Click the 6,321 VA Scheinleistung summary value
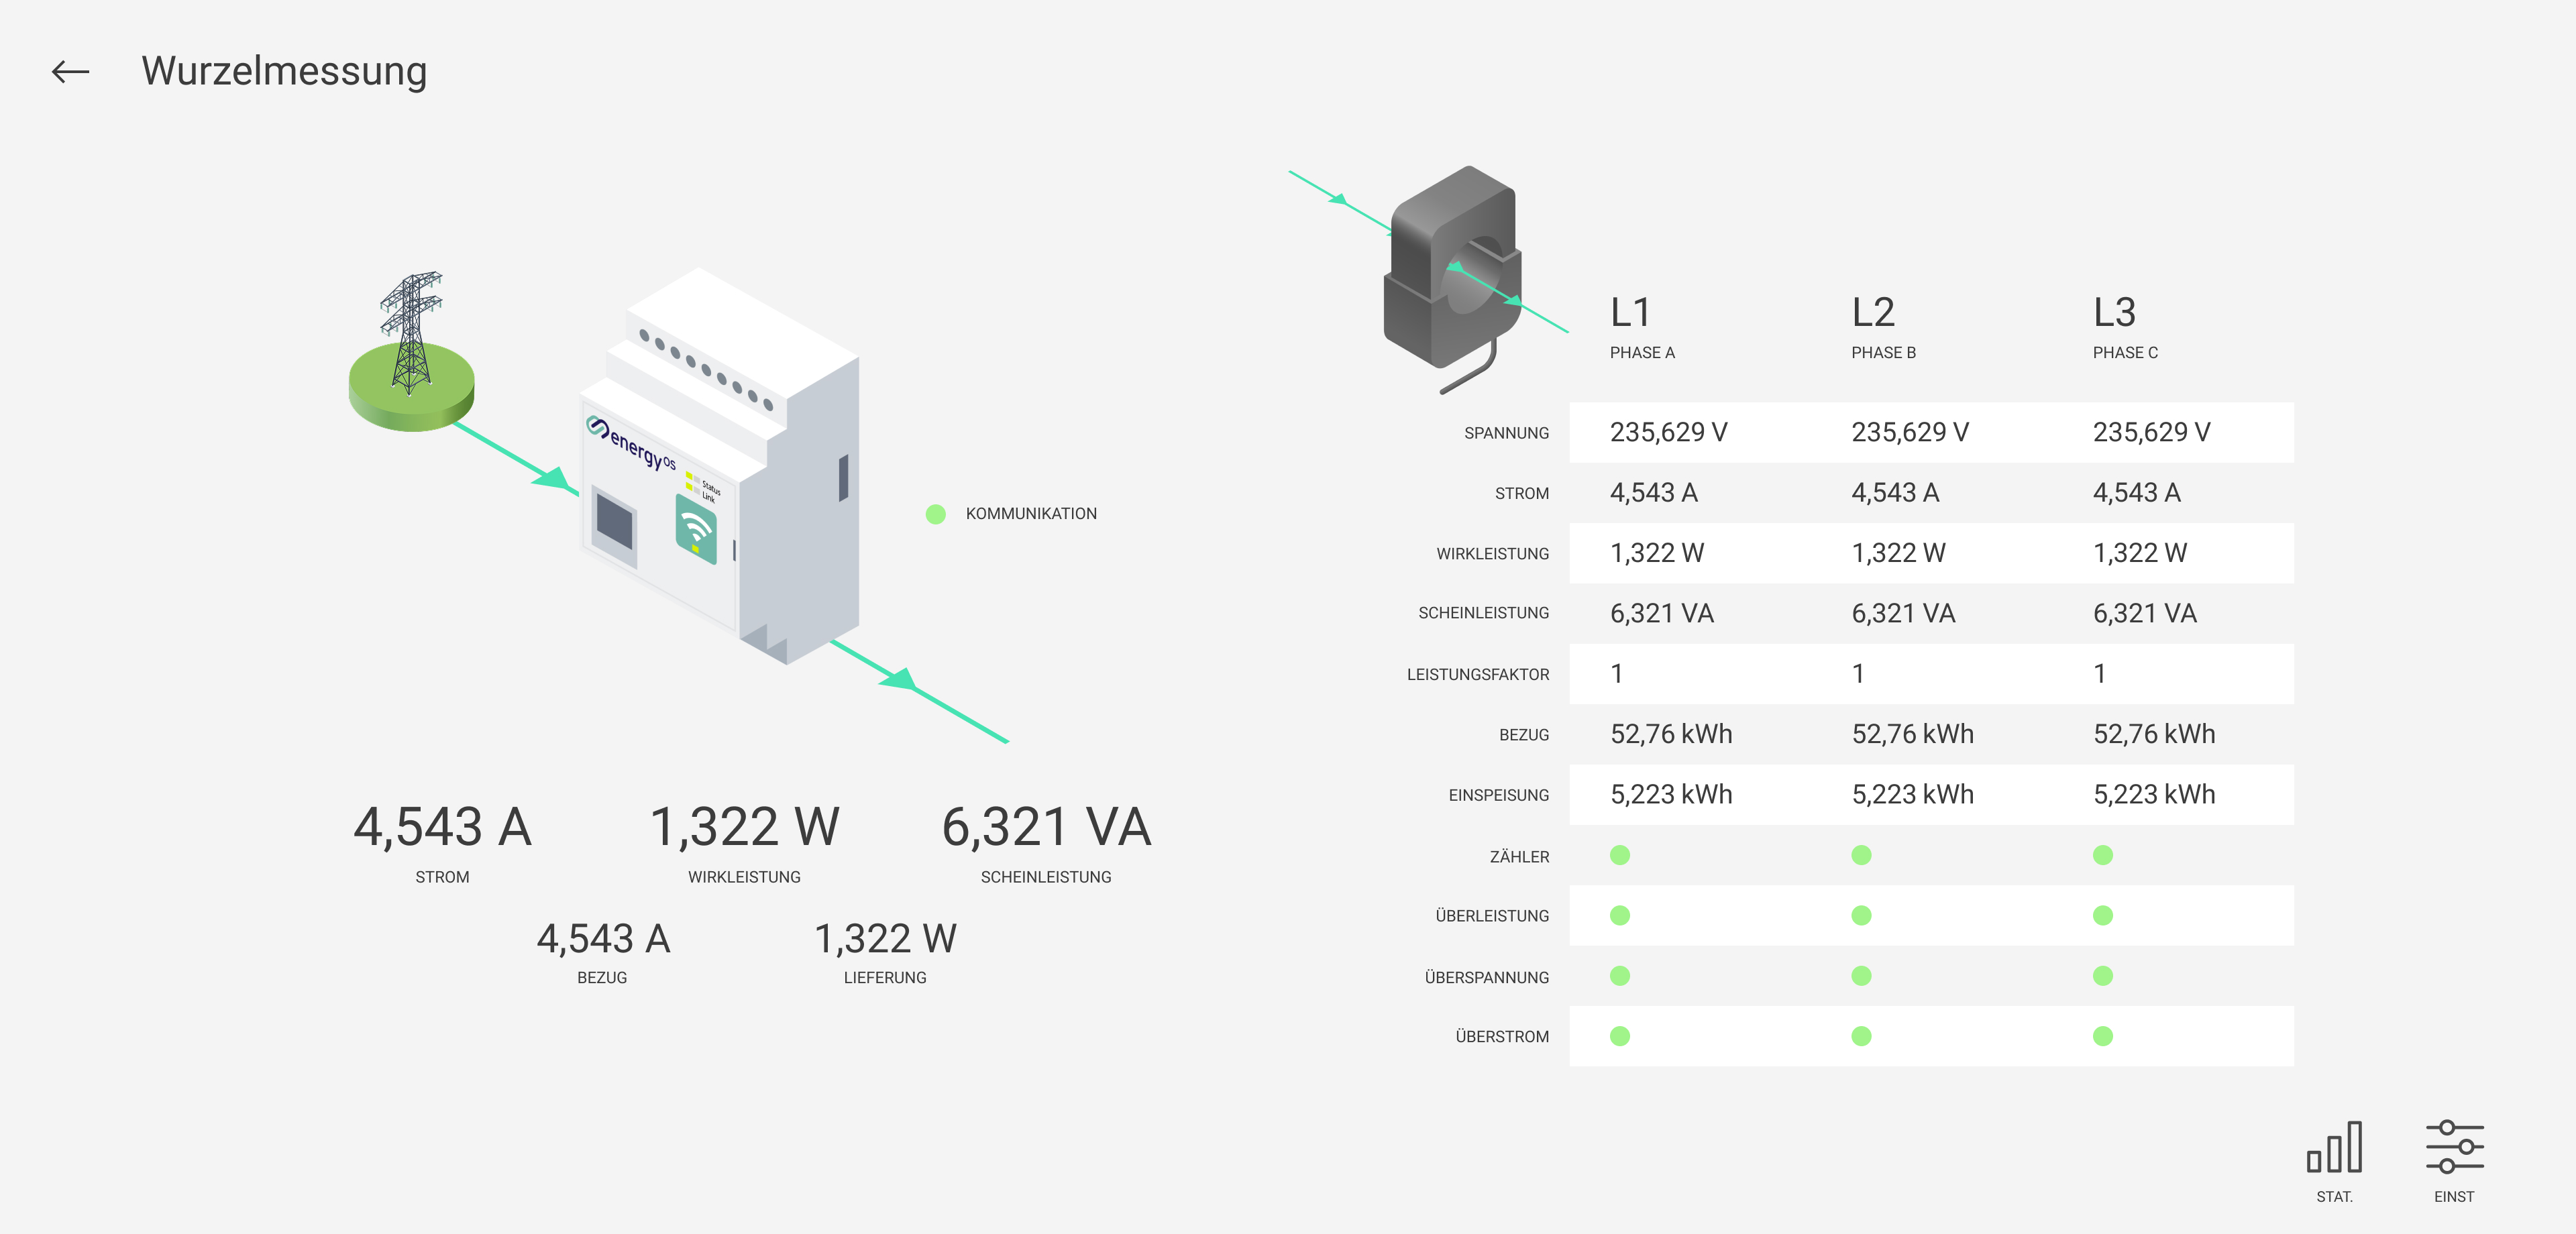Image resolution: width=2576 pixels, height=1234 pixels. 1046,828
